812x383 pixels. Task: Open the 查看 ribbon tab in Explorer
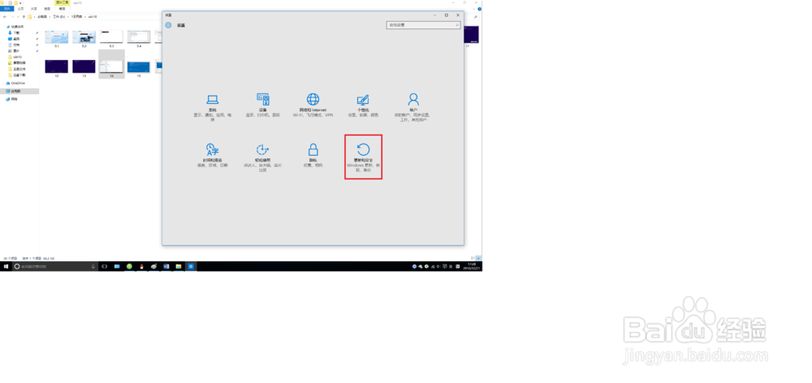coord(47,9)
